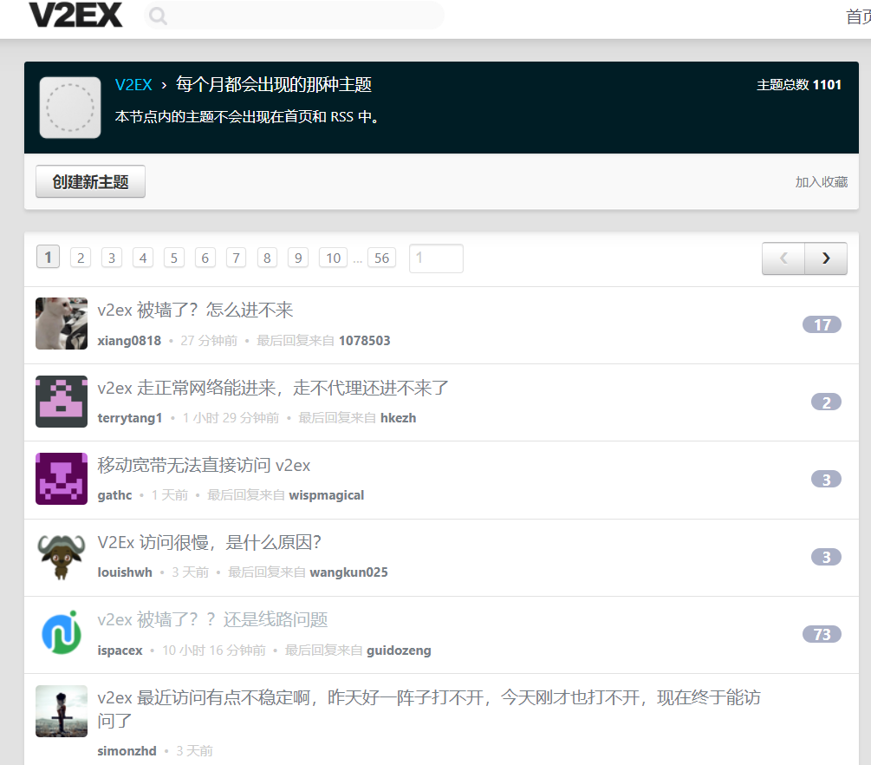Screen dimensions: 871x765
Task: Jump to page 56
Action: pyautogui.click(x=381, y=258)
